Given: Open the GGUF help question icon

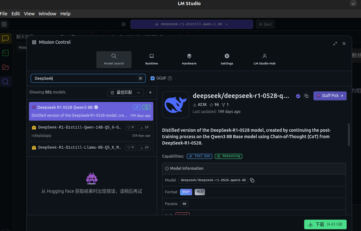Looking at the screenshot, I should click(x=170, y=78).
